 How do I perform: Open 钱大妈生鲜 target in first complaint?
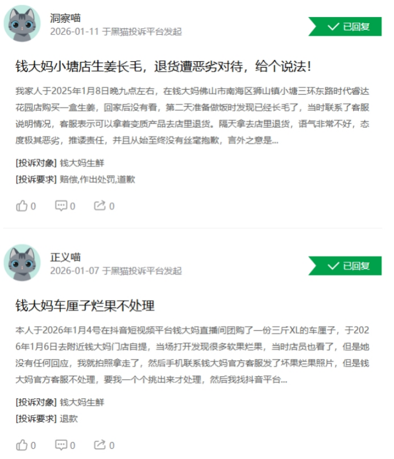point(82,163)
